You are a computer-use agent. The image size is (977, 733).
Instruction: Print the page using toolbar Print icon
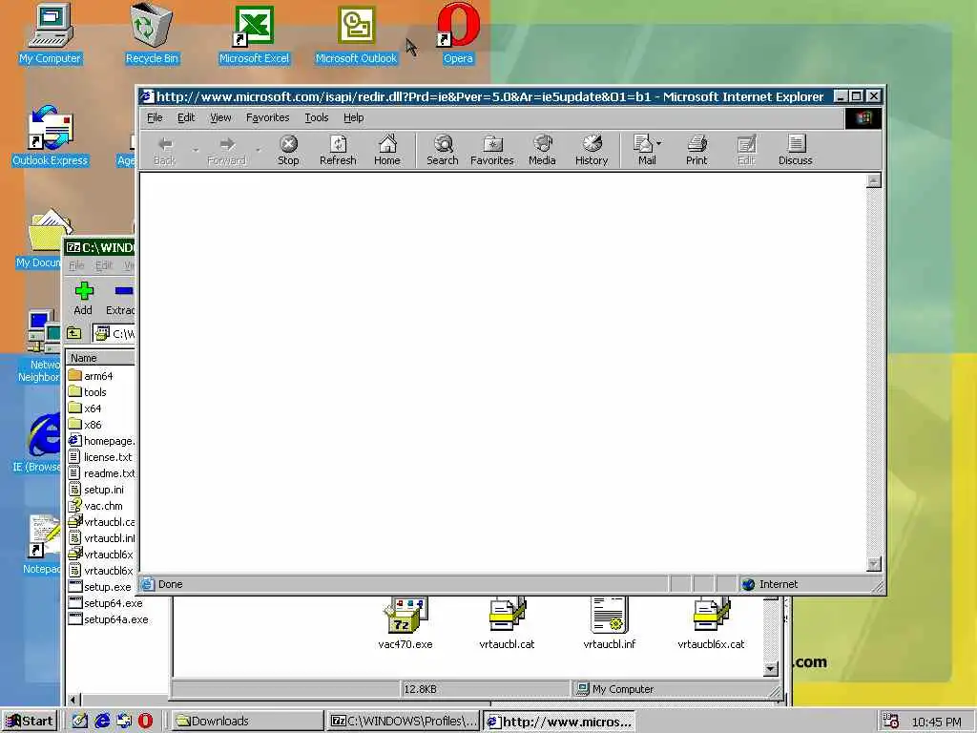pyautogui.click(x=696, y=150)
